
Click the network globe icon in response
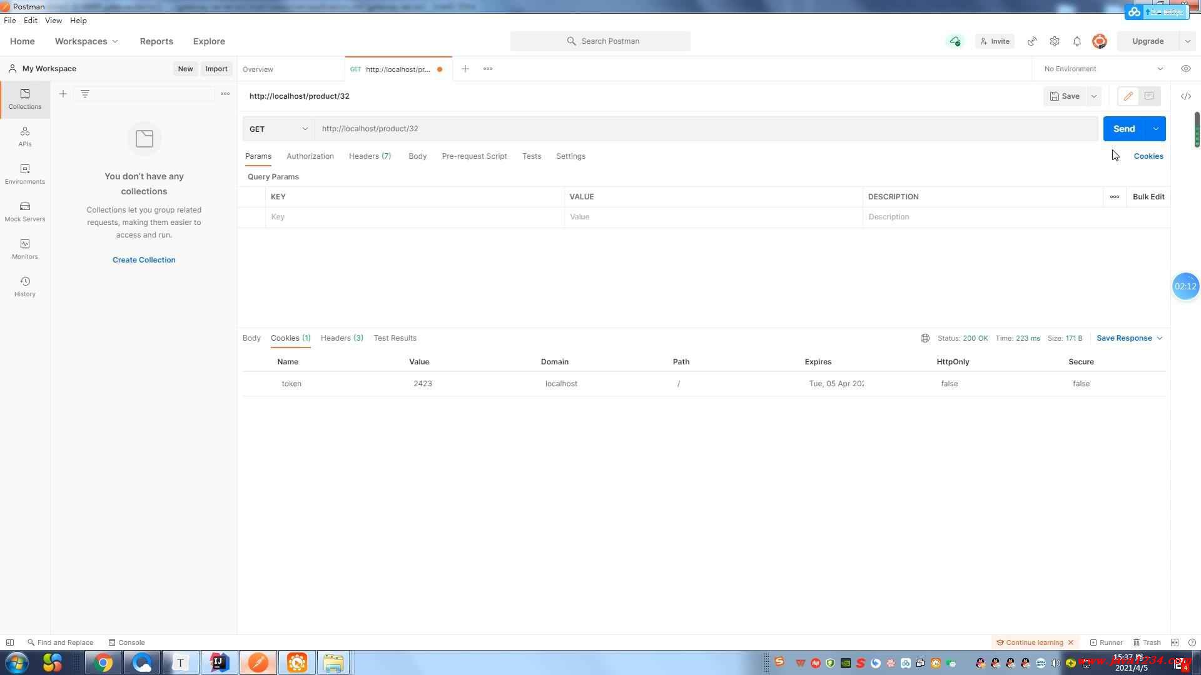pos(925,338)
